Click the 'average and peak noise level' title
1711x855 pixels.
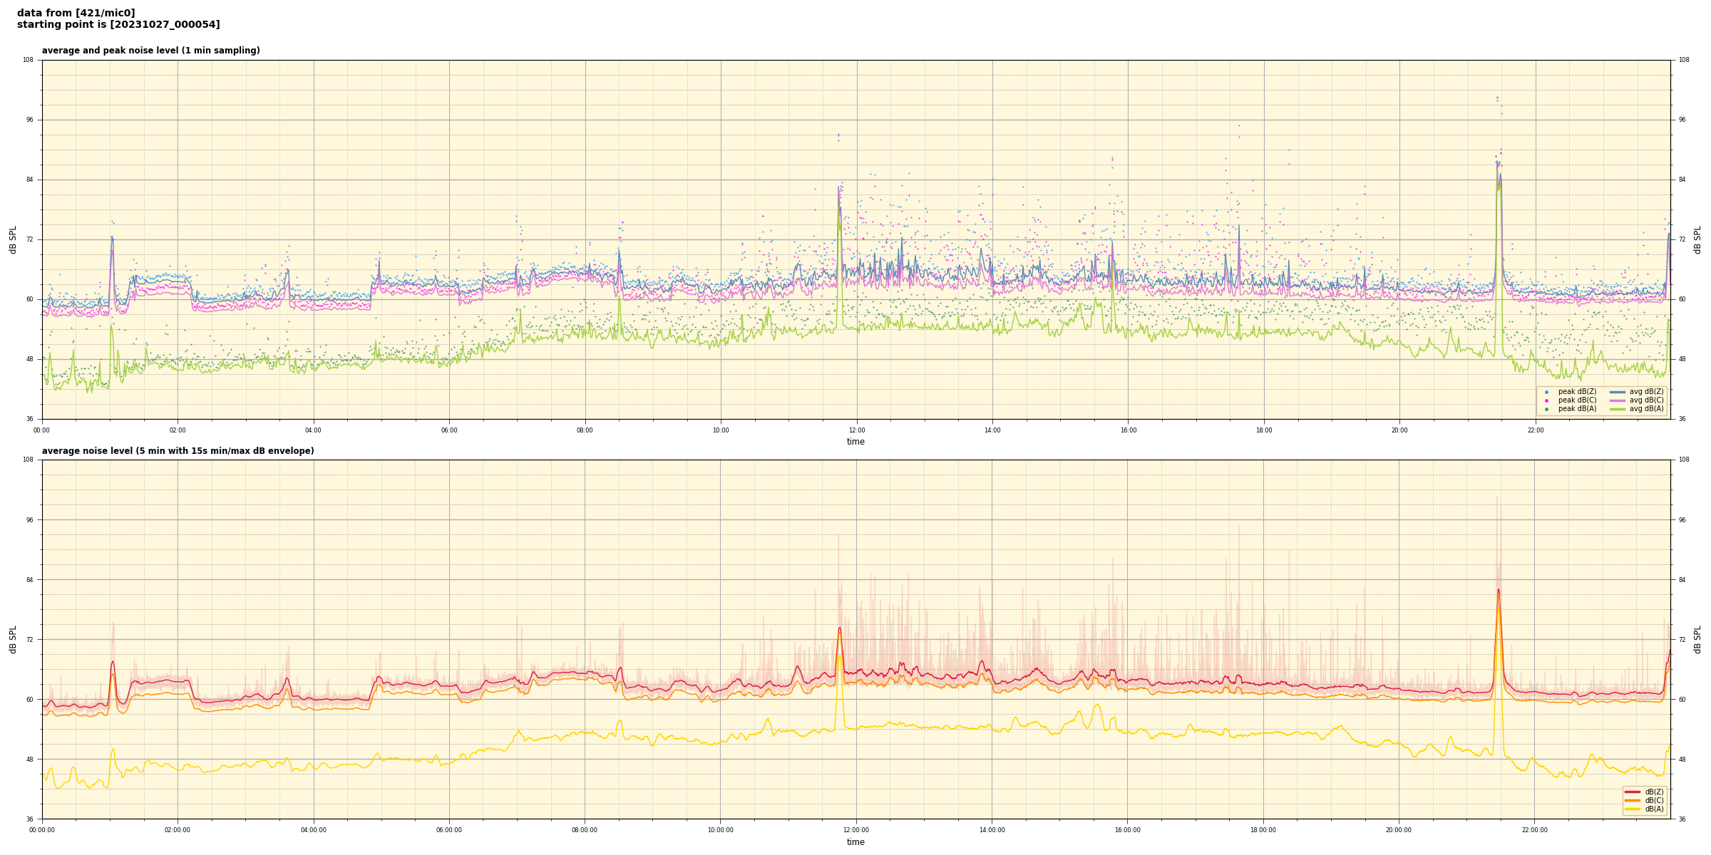click(x=150, y=51)
